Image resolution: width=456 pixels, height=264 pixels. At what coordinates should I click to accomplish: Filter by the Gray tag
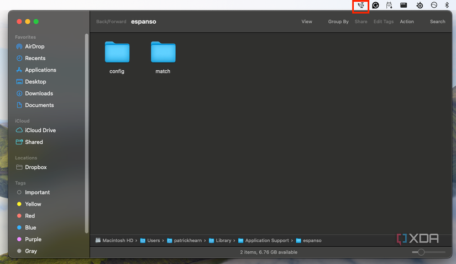pos(30,251)
